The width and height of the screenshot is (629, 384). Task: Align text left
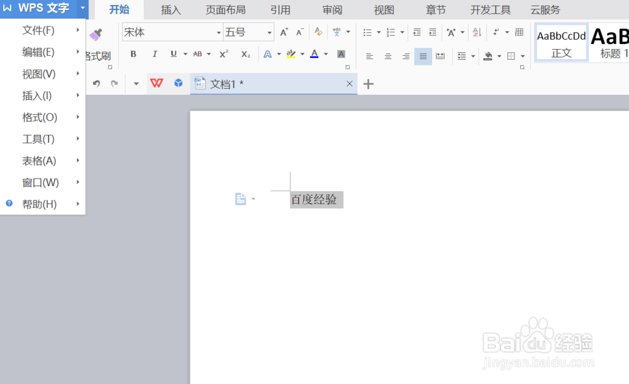[x=369, y=57]
